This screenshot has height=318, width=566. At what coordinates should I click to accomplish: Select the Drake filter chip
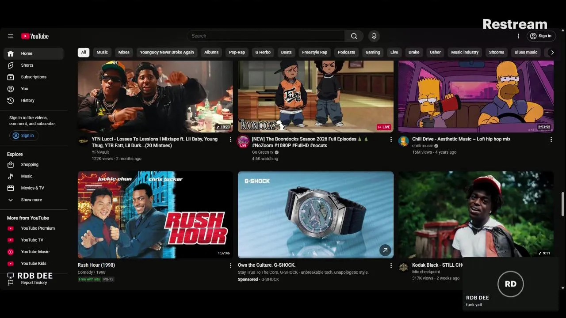[x=414, y=52]
